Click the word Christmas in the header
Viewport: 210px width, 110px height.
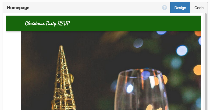point(35,23)
